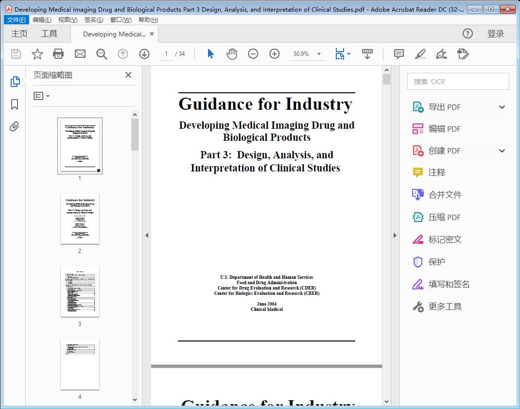Select the Highlight text pen
Viewport: 520px width, 409px height.
tap(420, 54)
